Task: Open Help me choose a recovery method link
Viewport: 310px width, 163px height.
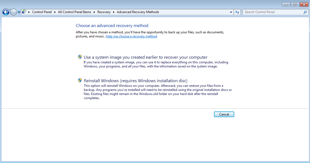Action: 131,36
